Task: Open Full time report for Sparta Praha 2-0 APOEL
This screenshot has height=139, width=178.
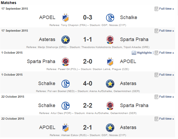Action: [166, 53]
